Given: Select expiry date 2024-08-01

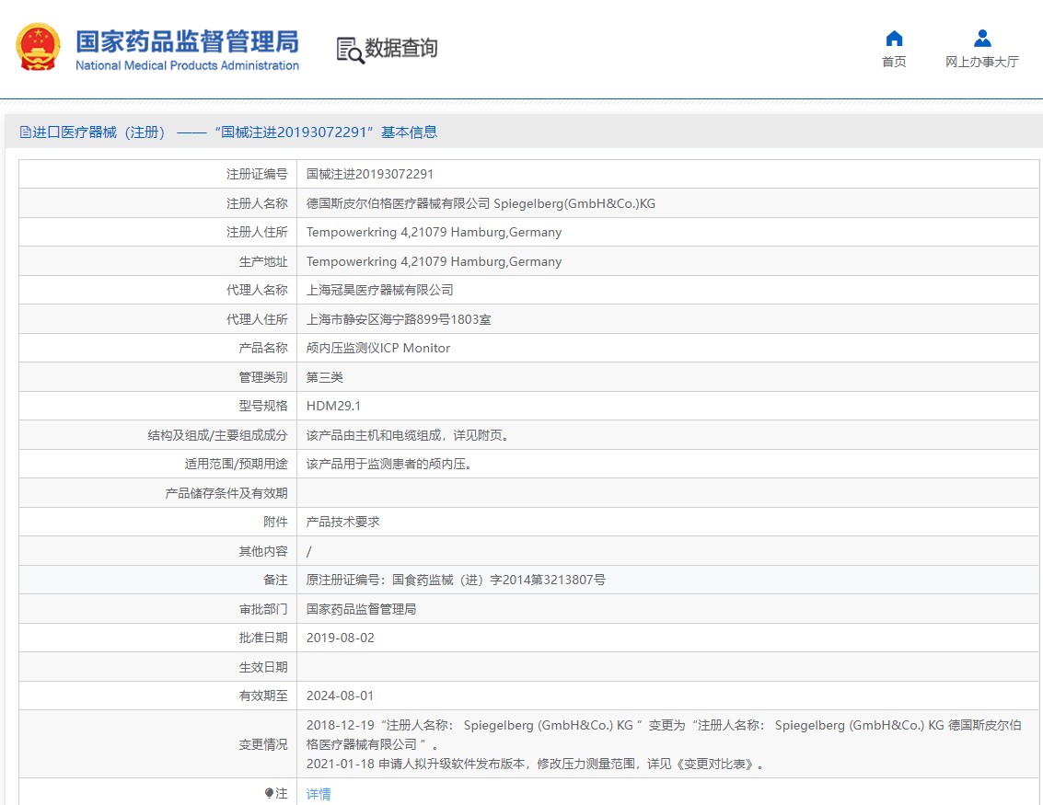Looking at the screenshot, I should tap(340, 696).
